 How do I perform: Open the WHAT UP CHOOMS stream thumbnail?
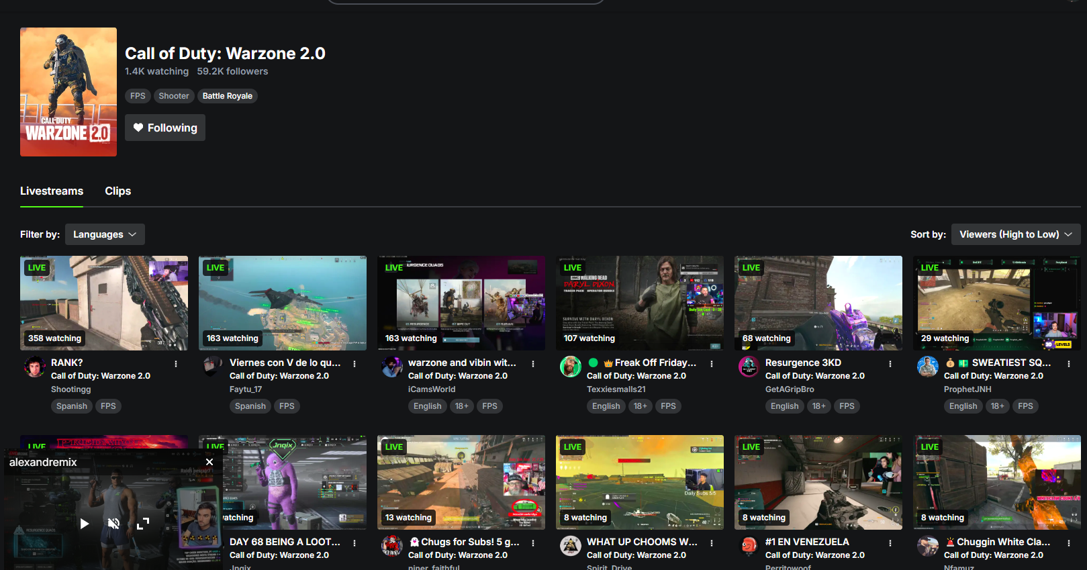(x=640, y=482)
